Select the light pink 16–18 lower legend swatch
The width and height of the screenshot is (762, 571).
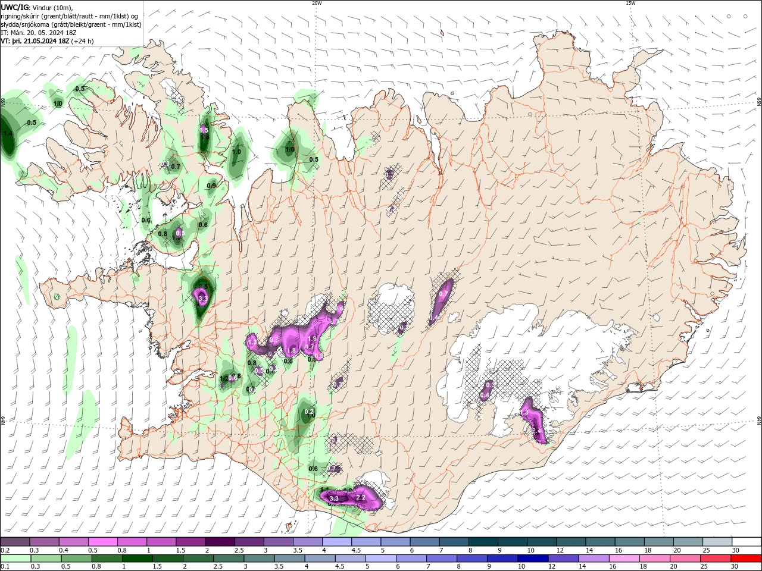point(624,559)
